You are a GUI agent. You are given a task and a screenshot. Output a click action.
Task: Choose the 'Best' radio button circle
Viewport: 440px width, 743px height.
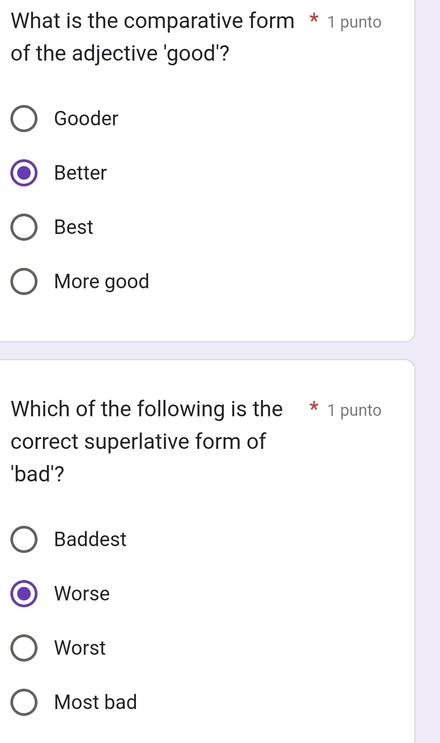[x=24, y=227]
